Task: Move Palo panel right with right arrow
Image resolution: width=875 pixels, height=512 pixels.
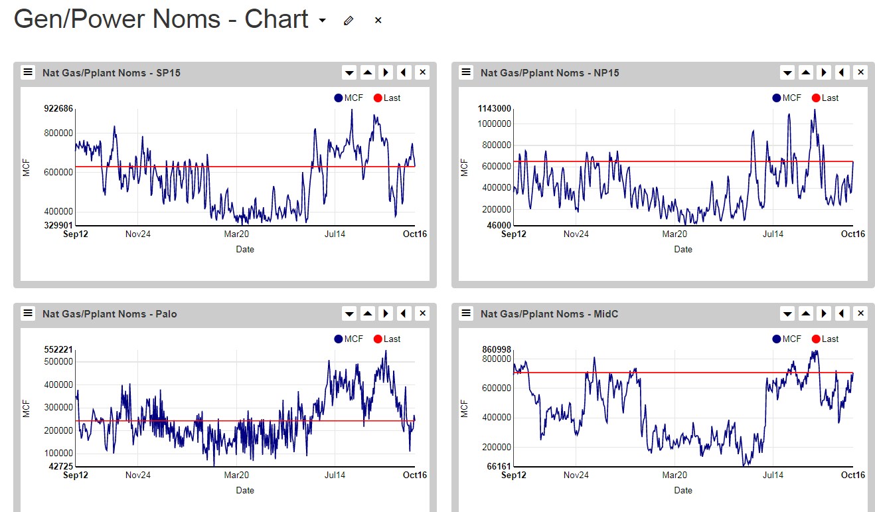Action: (x=386, y=313)
